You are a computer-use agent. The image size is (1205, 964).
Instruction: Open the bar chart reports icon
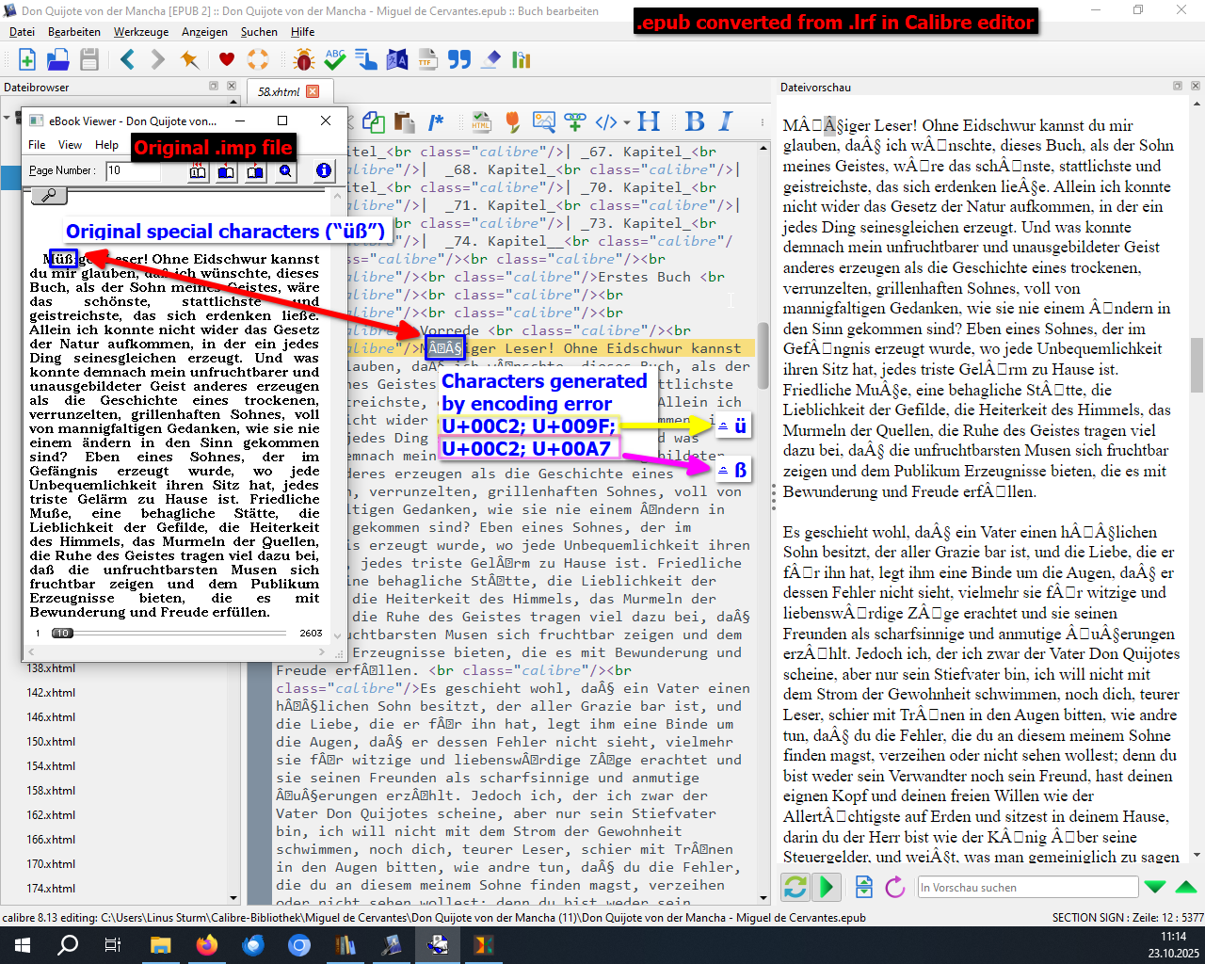[x=522, y=60]
